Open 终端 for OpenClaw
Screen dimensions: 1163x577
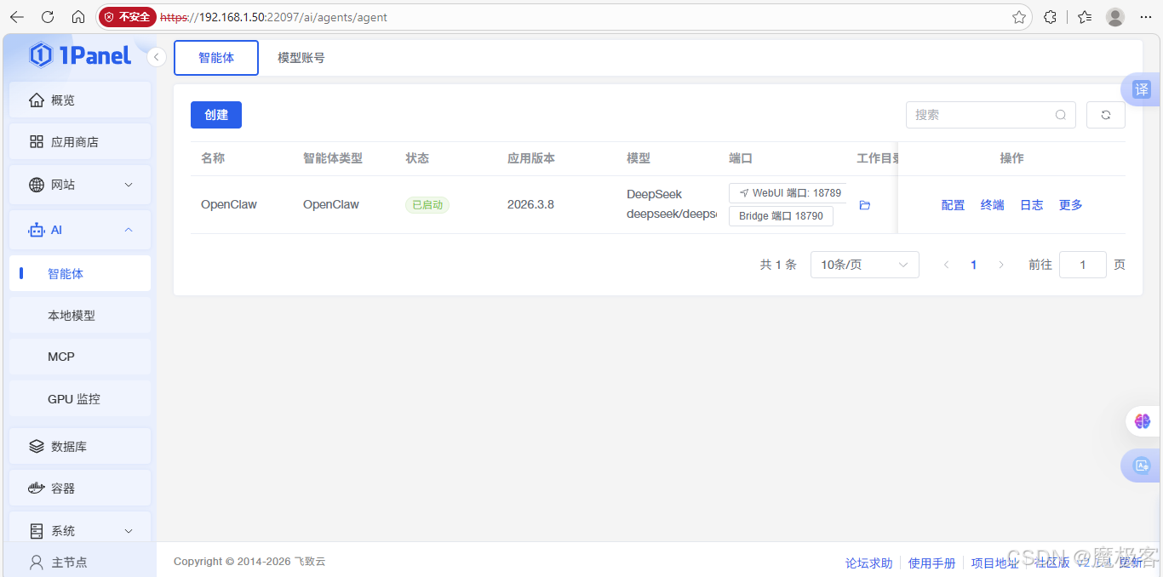click(x=993, y=205)
